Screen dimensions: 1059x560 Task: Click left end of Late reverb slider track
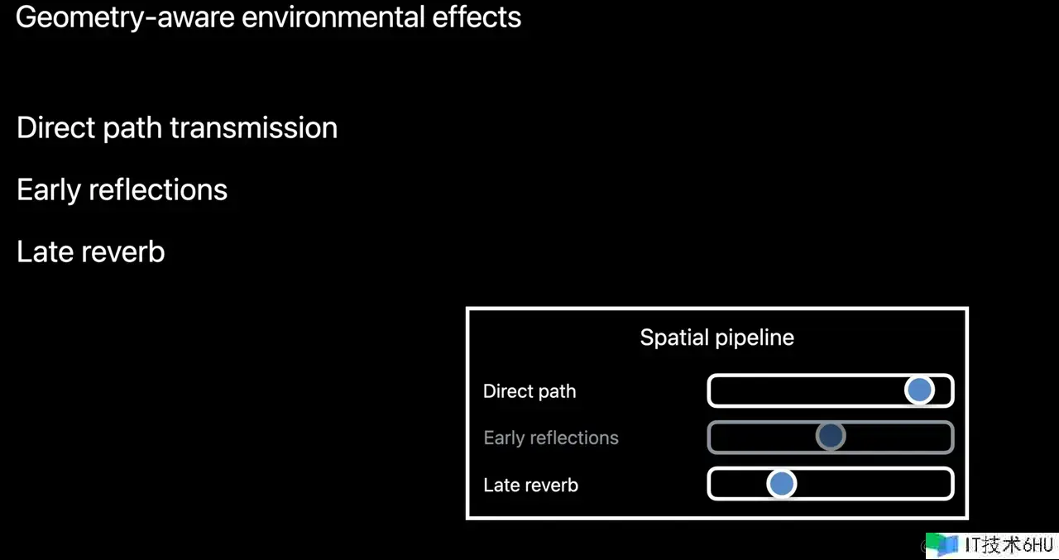[718, 484]
